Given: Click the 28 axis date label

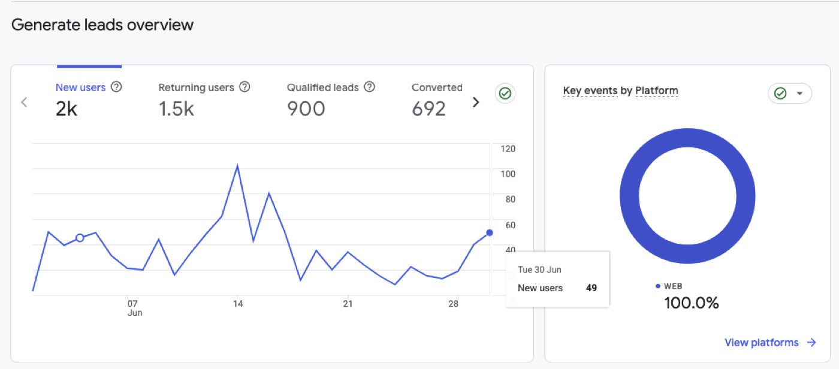Looking at the screenshot, I should [453, 304].
